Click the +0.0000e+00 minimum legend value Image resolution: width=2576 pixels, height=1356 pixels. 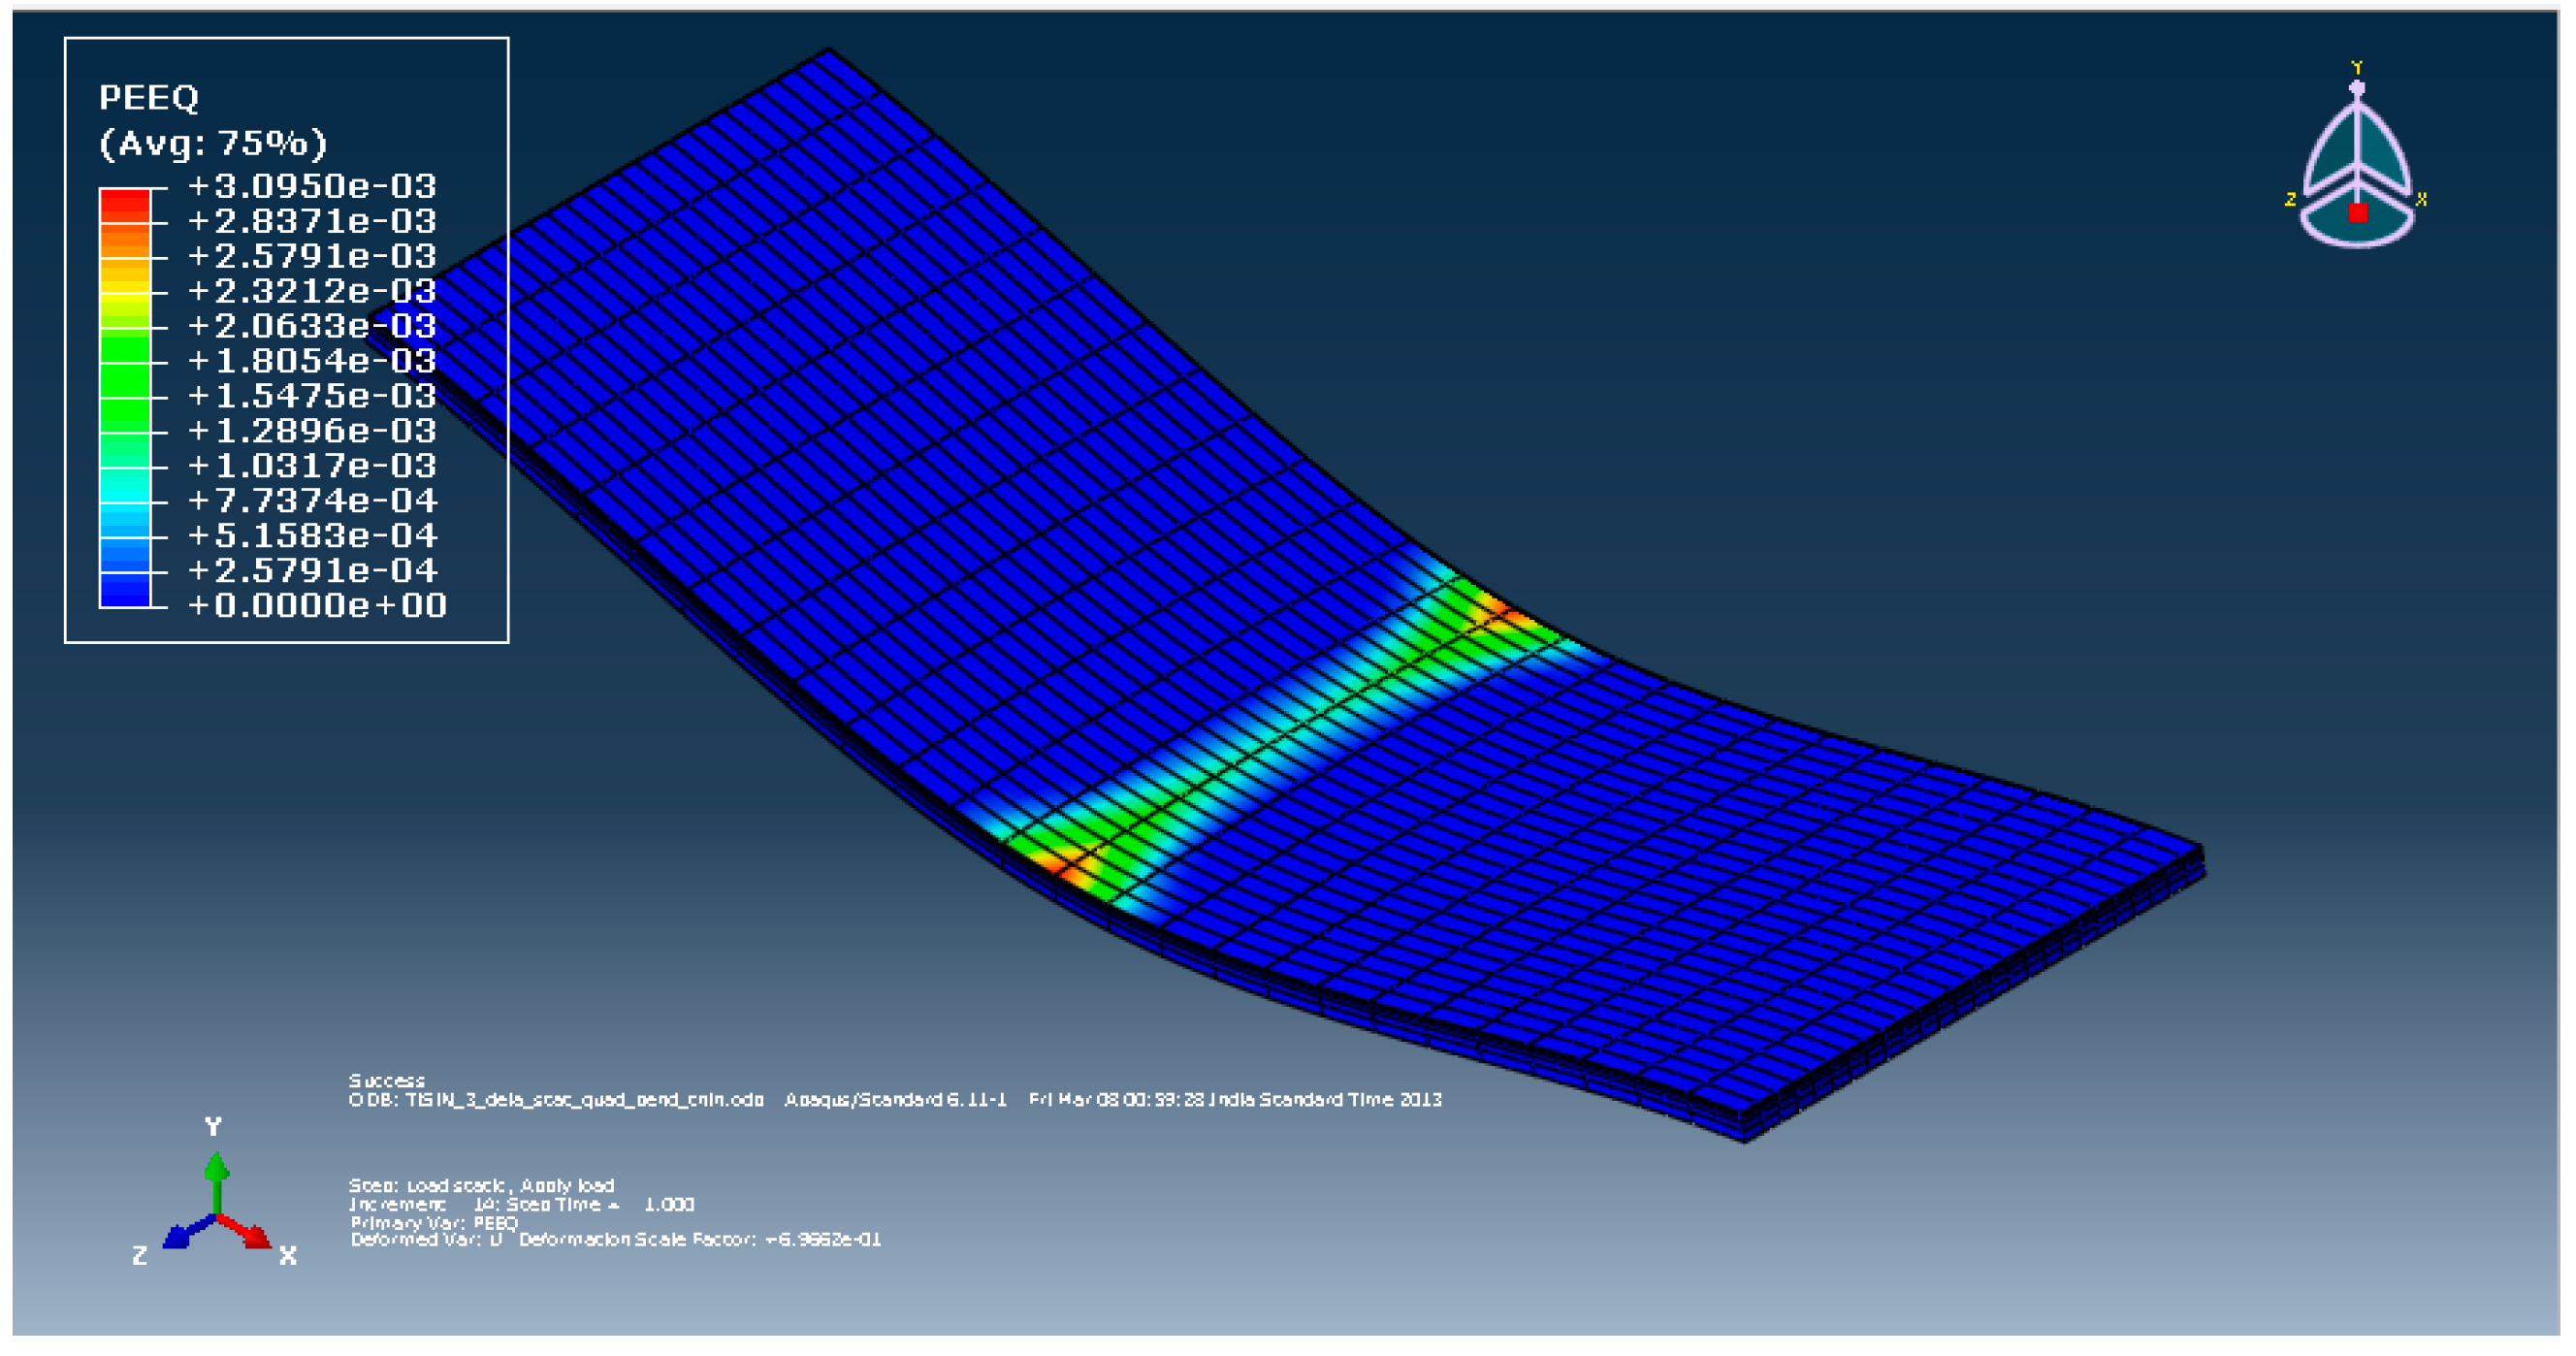[317, 605]
